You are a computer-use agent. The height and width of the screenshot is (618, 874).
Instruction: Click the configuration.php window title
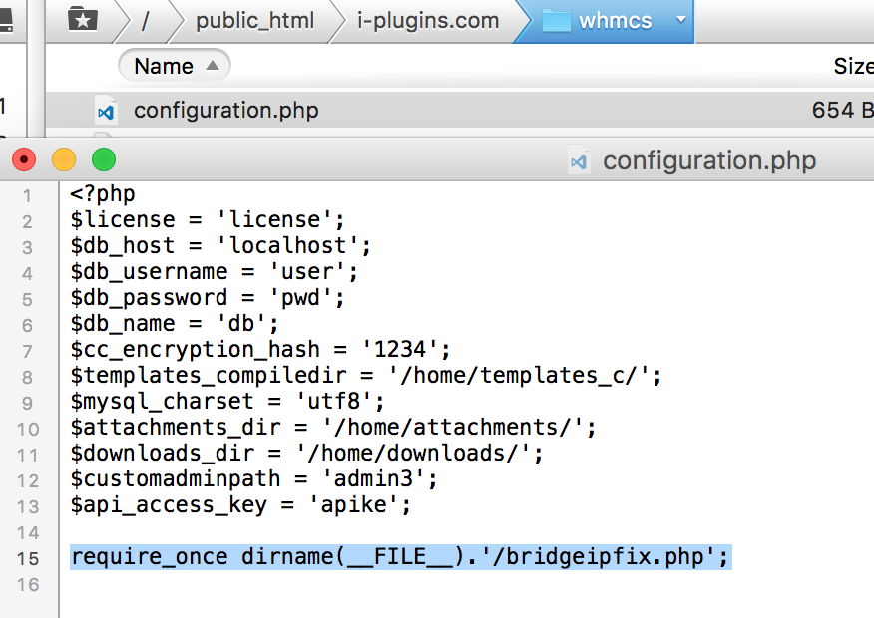709,160
